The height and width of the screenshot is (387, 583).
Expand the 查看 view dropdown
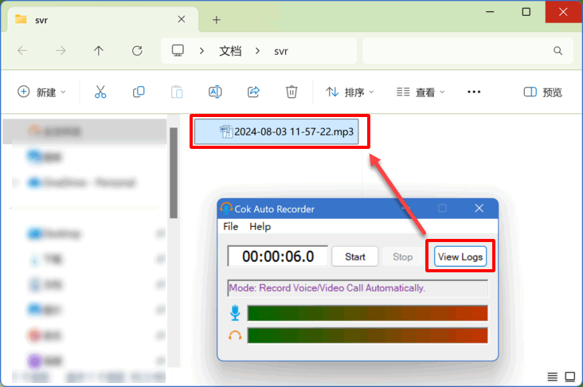[x=421, y=92]
